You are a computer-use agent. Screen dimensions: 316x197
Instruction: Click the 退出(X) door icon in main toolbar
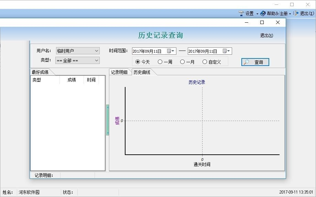point(296,13)
